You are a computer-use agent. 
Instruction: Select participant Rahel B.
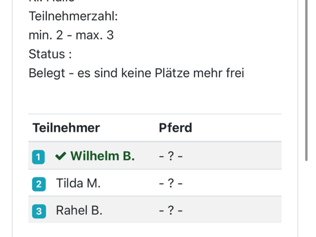(x=79, y=210)
